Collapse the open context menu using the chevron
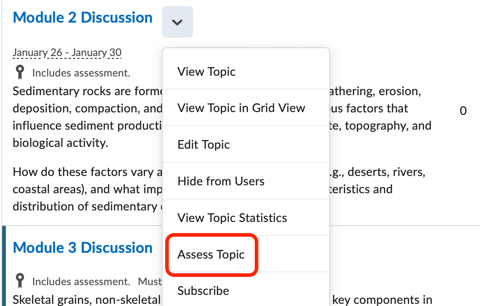The height and width of the screenshot is (306, 480). [x=177, y=22]
